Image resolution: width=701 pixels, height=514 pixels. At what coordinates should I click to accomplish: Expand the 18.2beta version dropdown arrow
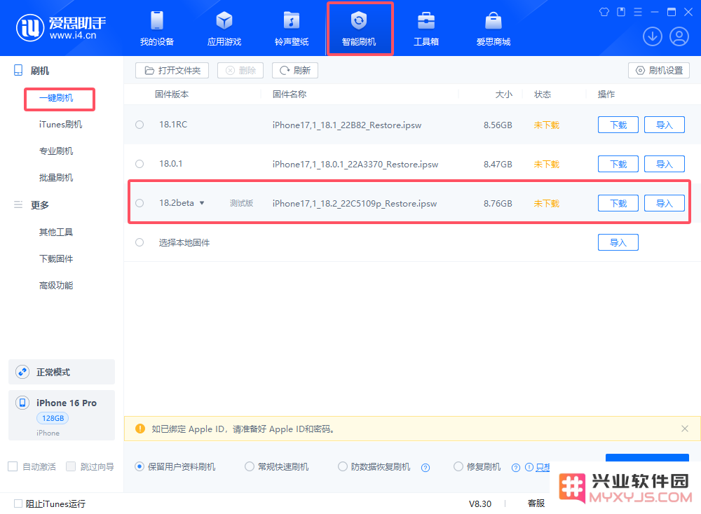pyautogui.click(x=202, y=203)
